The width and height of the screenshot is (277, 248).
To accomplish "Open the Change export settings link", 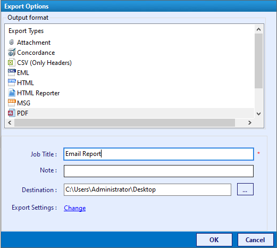I will click(x=75, y=208).
